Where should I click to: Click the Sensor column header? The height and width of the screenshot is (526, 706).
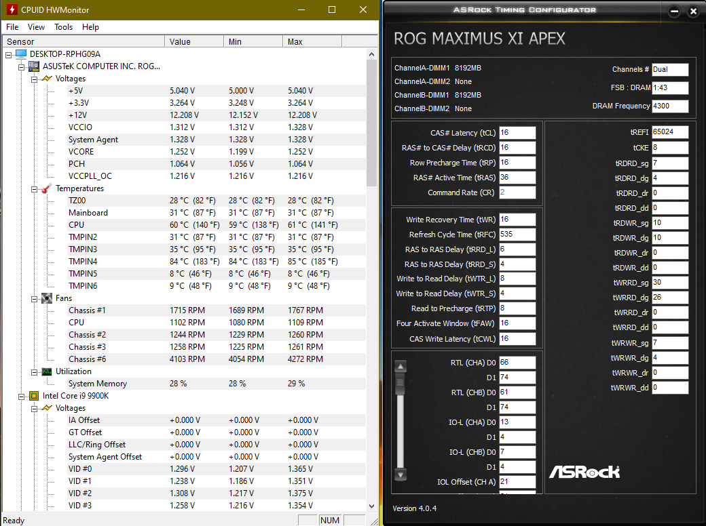coord(83,42)
